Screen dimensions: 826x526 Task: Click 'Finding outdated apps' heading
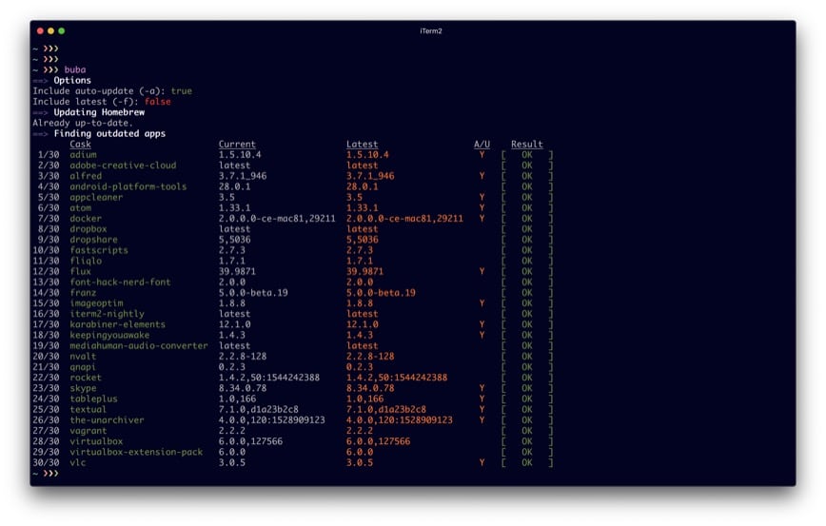coord(109,133)
